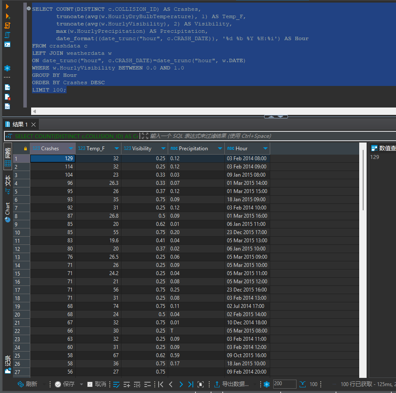The height and width of the screenshot is (393, 396).
Task: Switch to the 网格 grid view tab
Action: coord(8,156)
